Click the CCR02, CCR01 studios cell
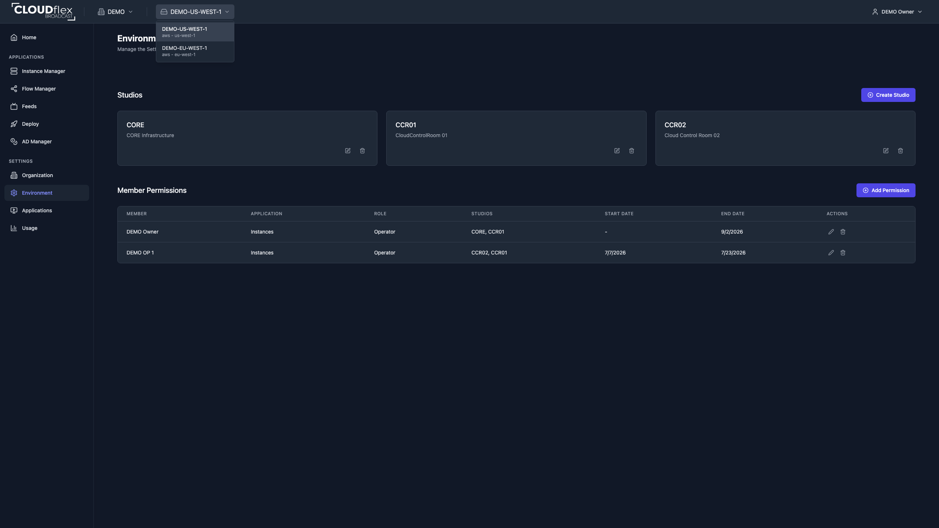The height and width of the screenshot is (528, 939). [x=489, y=253]
